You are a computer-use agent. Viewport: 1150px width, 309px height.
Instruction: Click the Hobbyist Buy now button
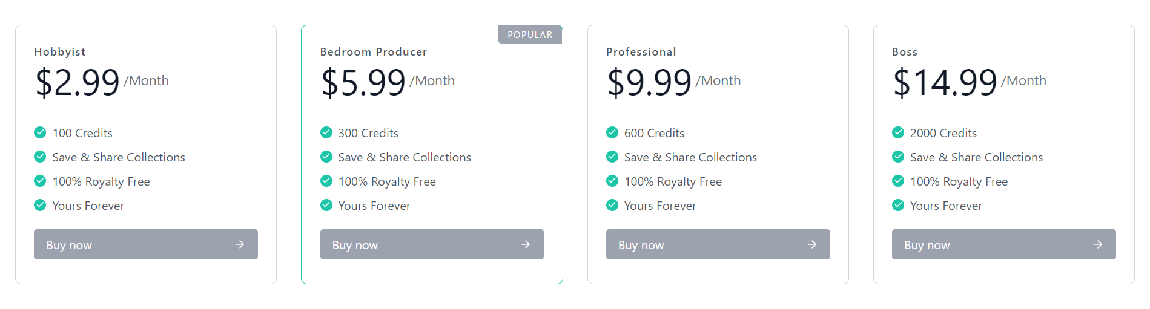click(x=145, y=244)
